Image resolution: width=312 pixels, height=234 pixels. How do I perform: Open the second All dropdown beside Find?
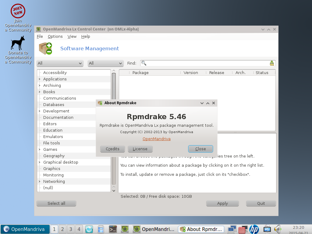coord(105,63)
